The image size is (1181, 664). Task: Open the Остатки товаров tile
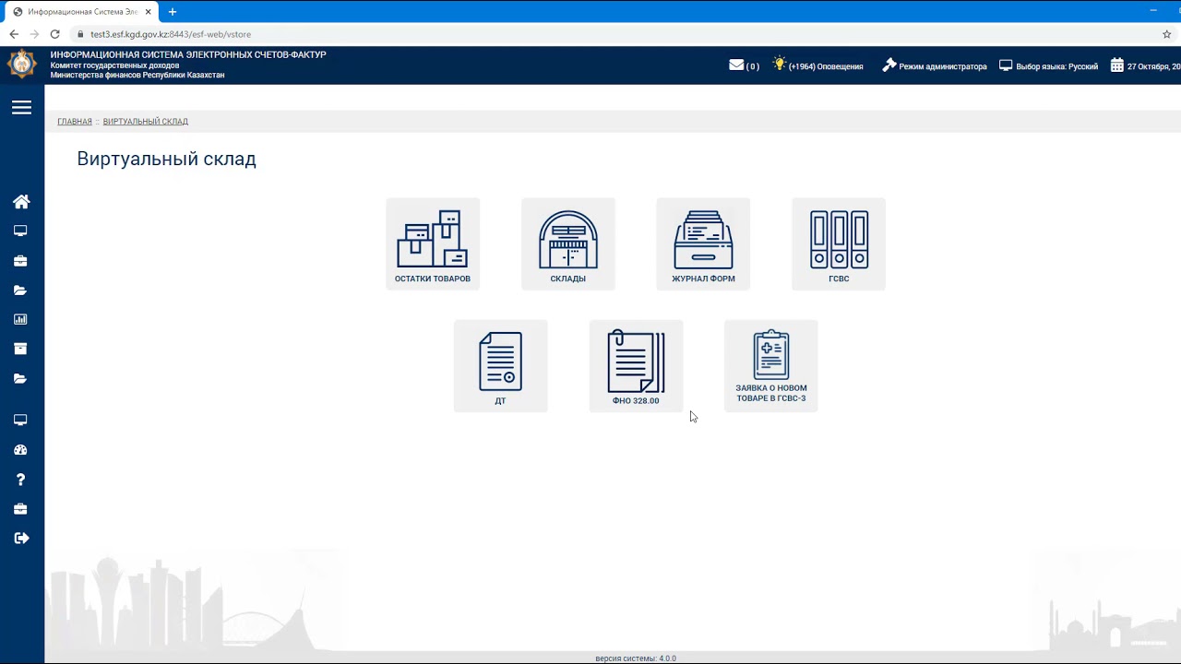pyautogui.click(x=433, y=244)
